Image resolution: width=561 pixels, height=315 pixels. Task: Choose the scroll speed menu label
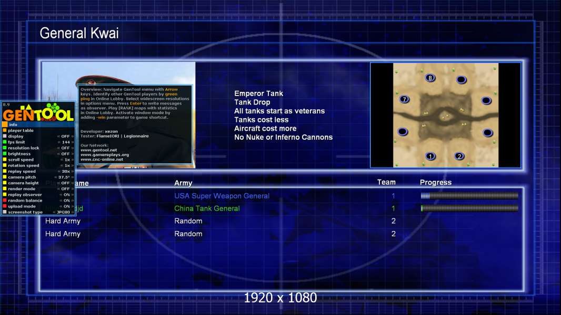coord(21,160)
